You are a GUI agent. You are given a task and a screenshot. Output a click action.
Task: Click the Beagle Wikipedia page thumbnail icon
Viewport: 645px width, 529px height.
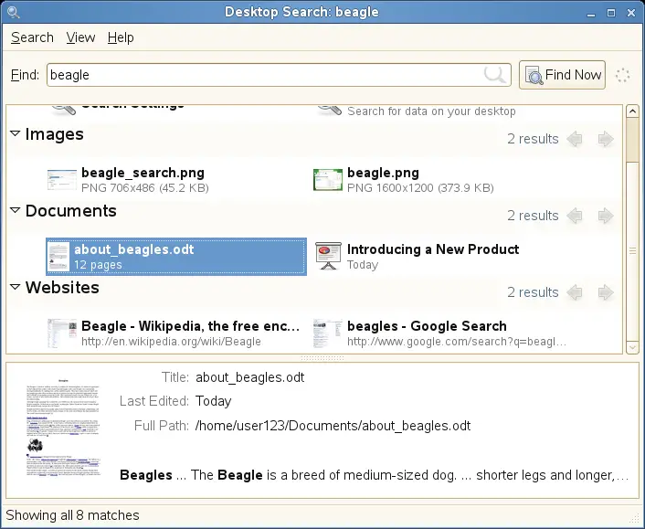tap(61, 333)
